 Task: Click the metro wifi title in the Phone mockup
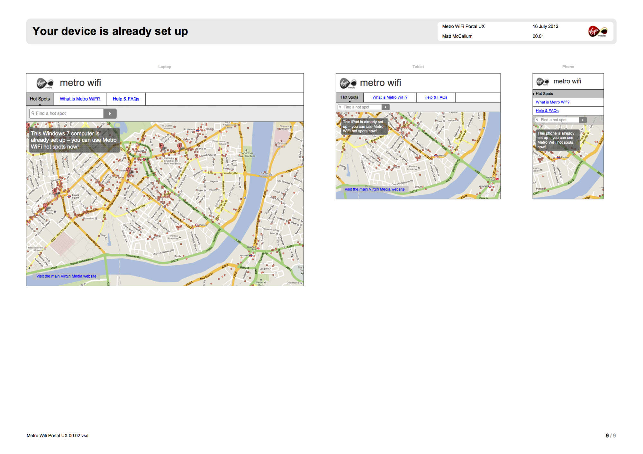(567, 81)
